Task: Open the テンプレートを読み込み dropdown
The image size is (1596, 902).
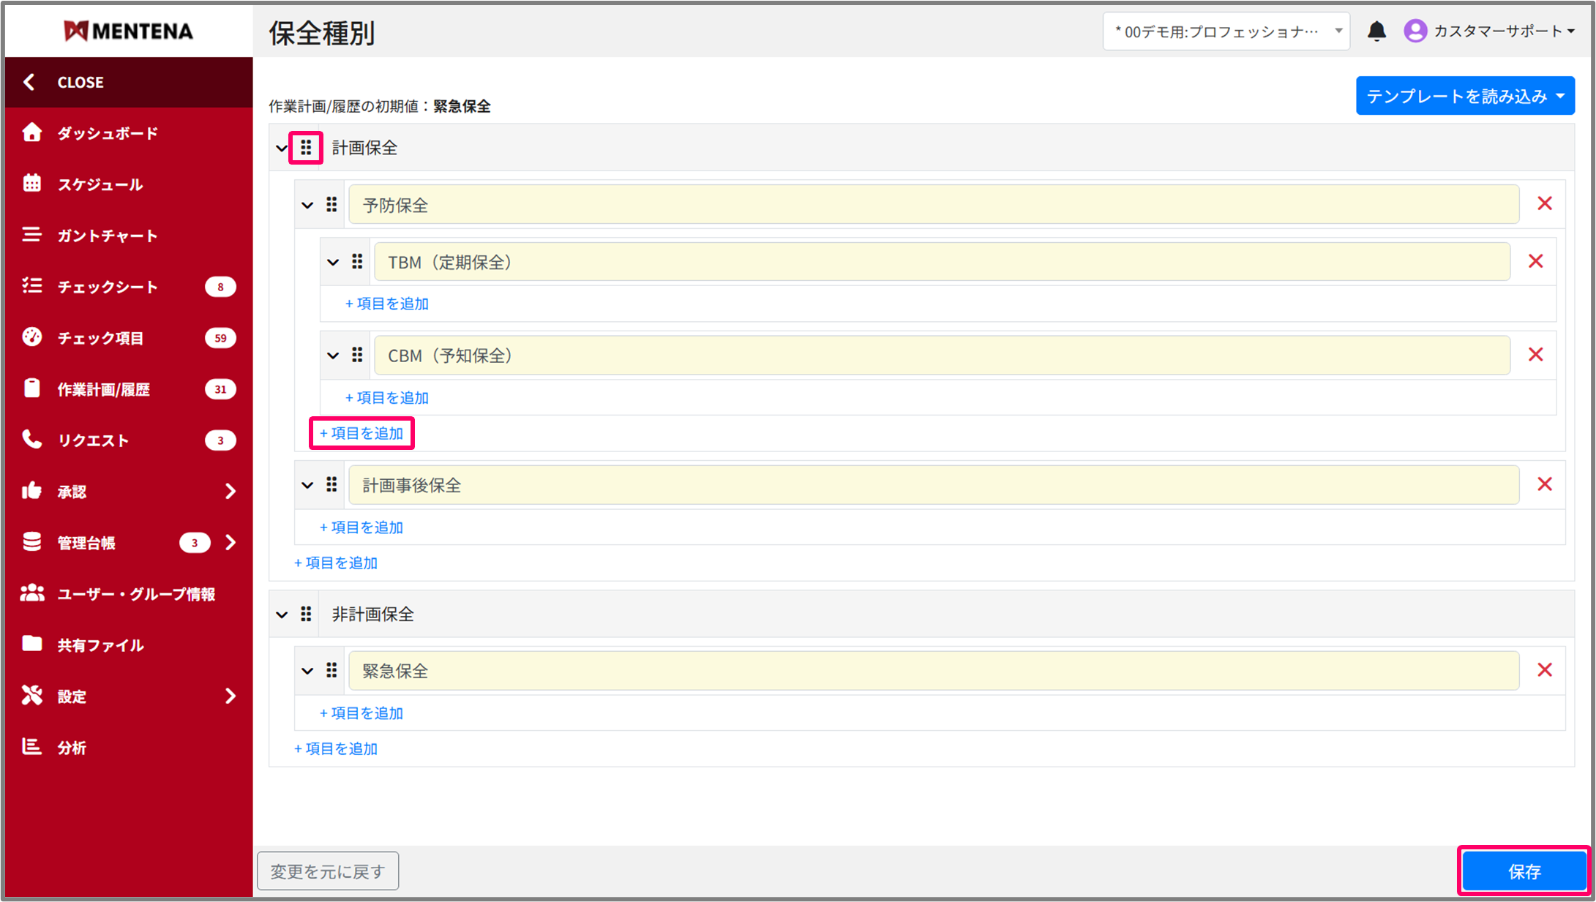Action: point(1464,96)
